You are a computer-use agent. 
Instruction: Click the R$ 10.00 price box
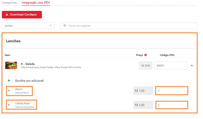pyautogui.click(x=146, y=66)
